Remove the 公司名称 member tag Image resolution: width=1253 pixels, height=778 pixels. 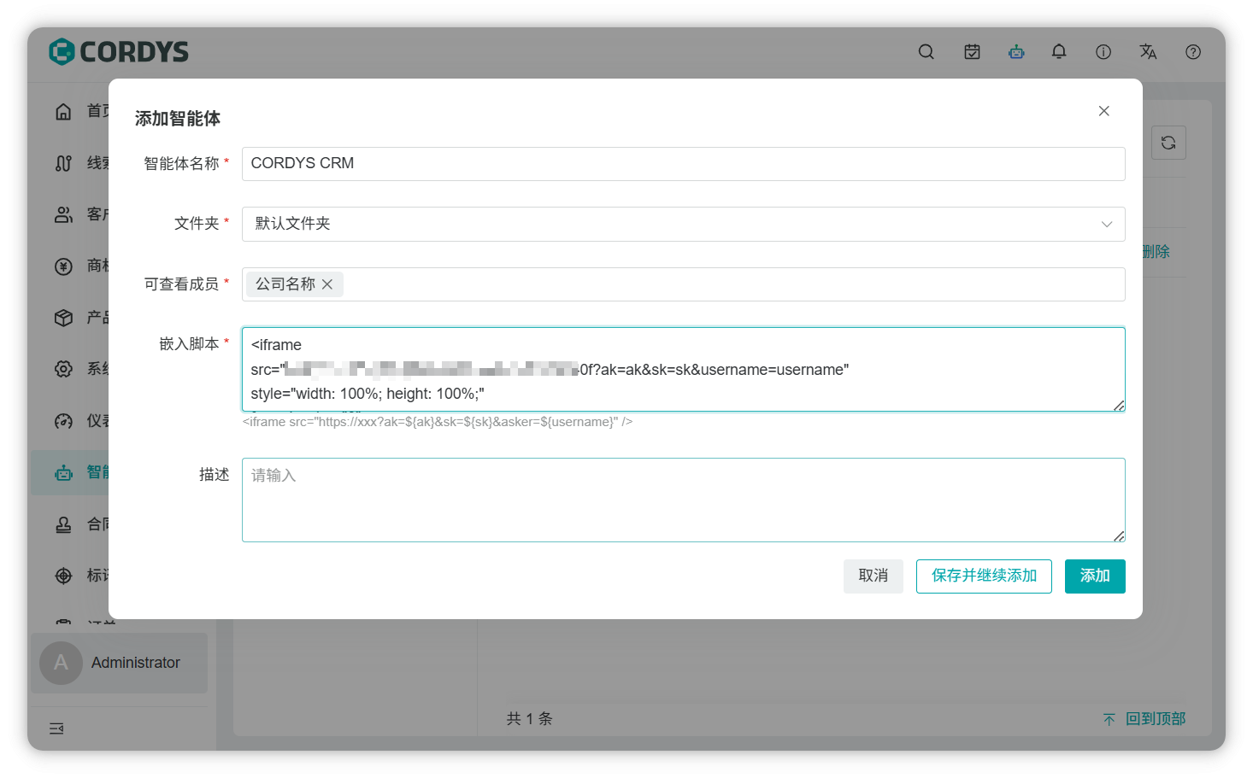coord(327,284)
